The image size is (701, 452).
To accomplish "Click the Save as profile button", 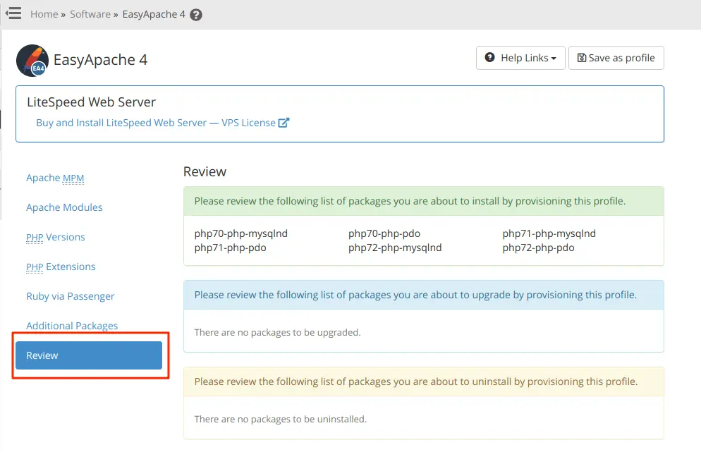I will click(616, 58).
